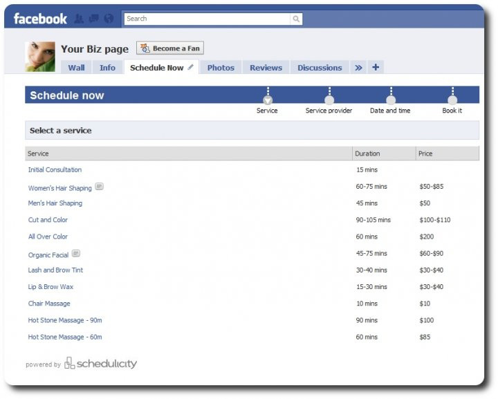Choose Initial Consultation service

coord(55,170)
